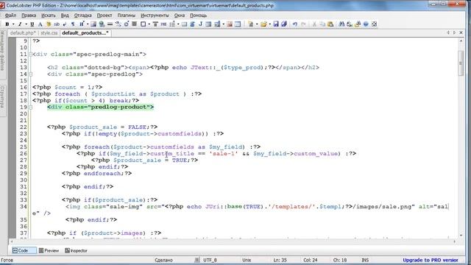Open help with the blue question icon
Screen dimensions: 471x265
366,24
